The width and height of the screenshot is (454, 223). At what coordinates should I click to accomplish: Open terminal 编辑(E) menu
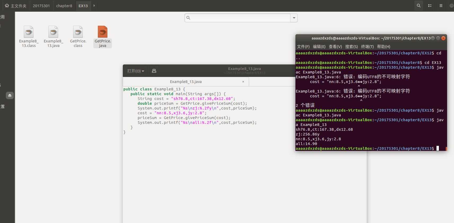319,47
